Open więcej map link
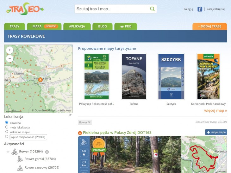The height and width of the screenshot is (173, 231). pyautogui.click(x=215, y=110)
